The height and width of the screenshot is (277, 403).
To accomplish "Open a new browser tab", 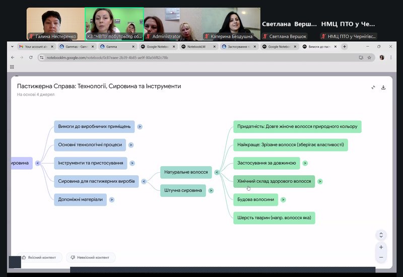I will [345, 46].
